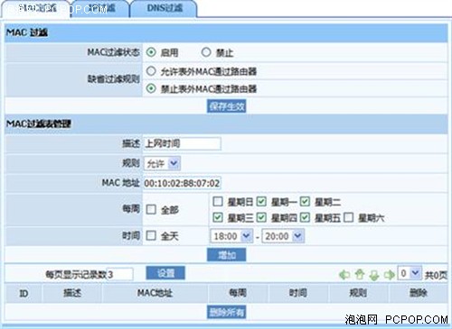This screenshot has height=329, width=452.
Task: Click 设置 button for records per page
Action: coord(165,273)
